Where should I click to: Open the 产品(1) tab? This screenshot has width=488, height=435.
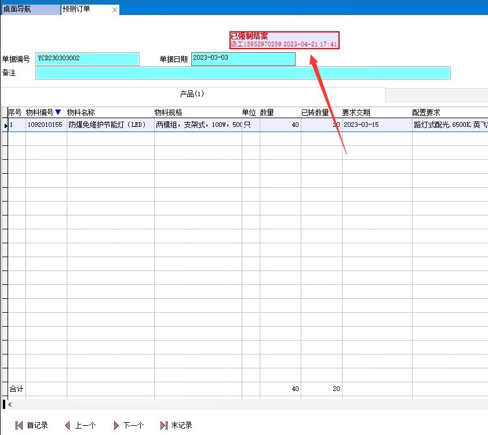[192, 94]
